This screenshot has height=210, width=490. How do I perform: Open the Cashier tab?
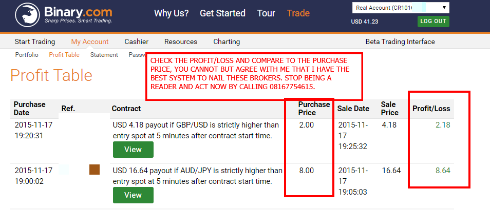click(136, 42)
